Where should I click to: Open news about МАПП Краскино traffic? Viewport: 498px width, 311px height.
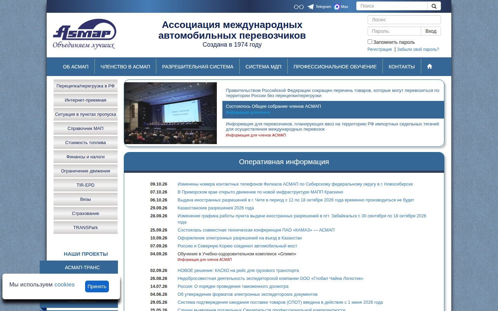[260, 192]
